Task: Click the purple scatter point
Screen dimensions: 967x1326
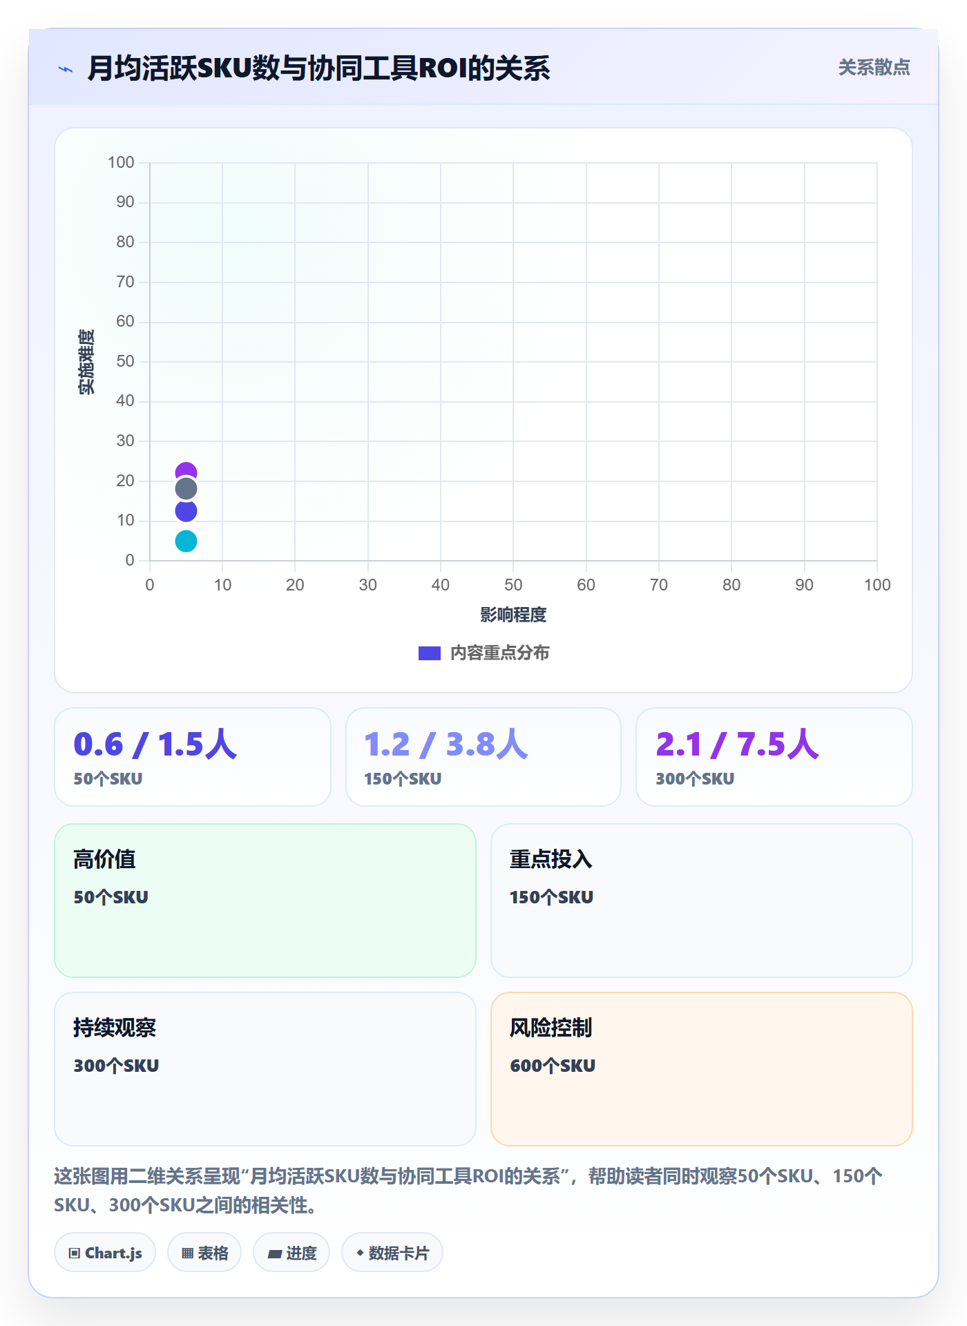Action: point(186,470)
